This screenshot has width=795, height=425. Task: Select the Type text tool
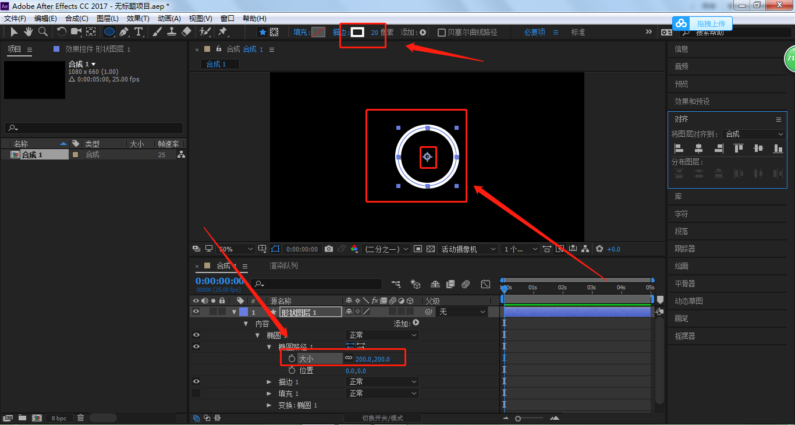coord(139,32)
